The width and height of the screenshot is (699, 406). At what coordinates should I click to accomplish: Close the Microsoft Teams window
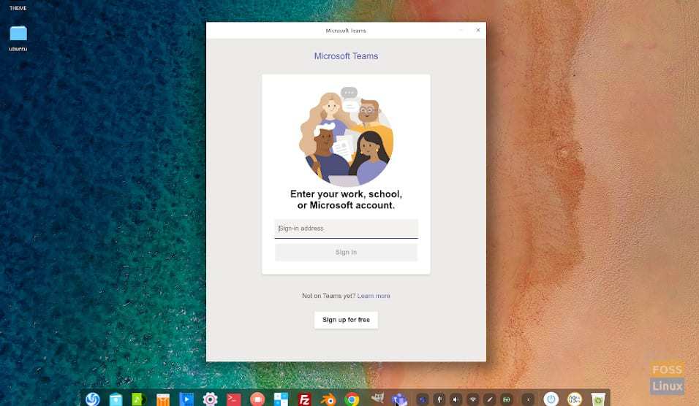click(478, 30)
